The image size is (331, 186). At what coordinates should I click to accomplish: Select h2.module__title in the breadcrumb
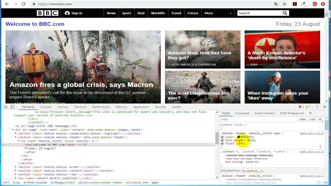137,182
